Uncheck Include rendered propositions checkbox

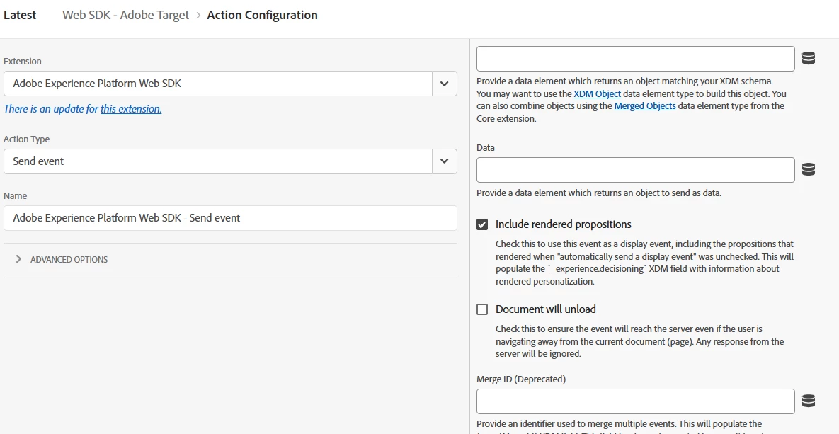pos(482,224)
